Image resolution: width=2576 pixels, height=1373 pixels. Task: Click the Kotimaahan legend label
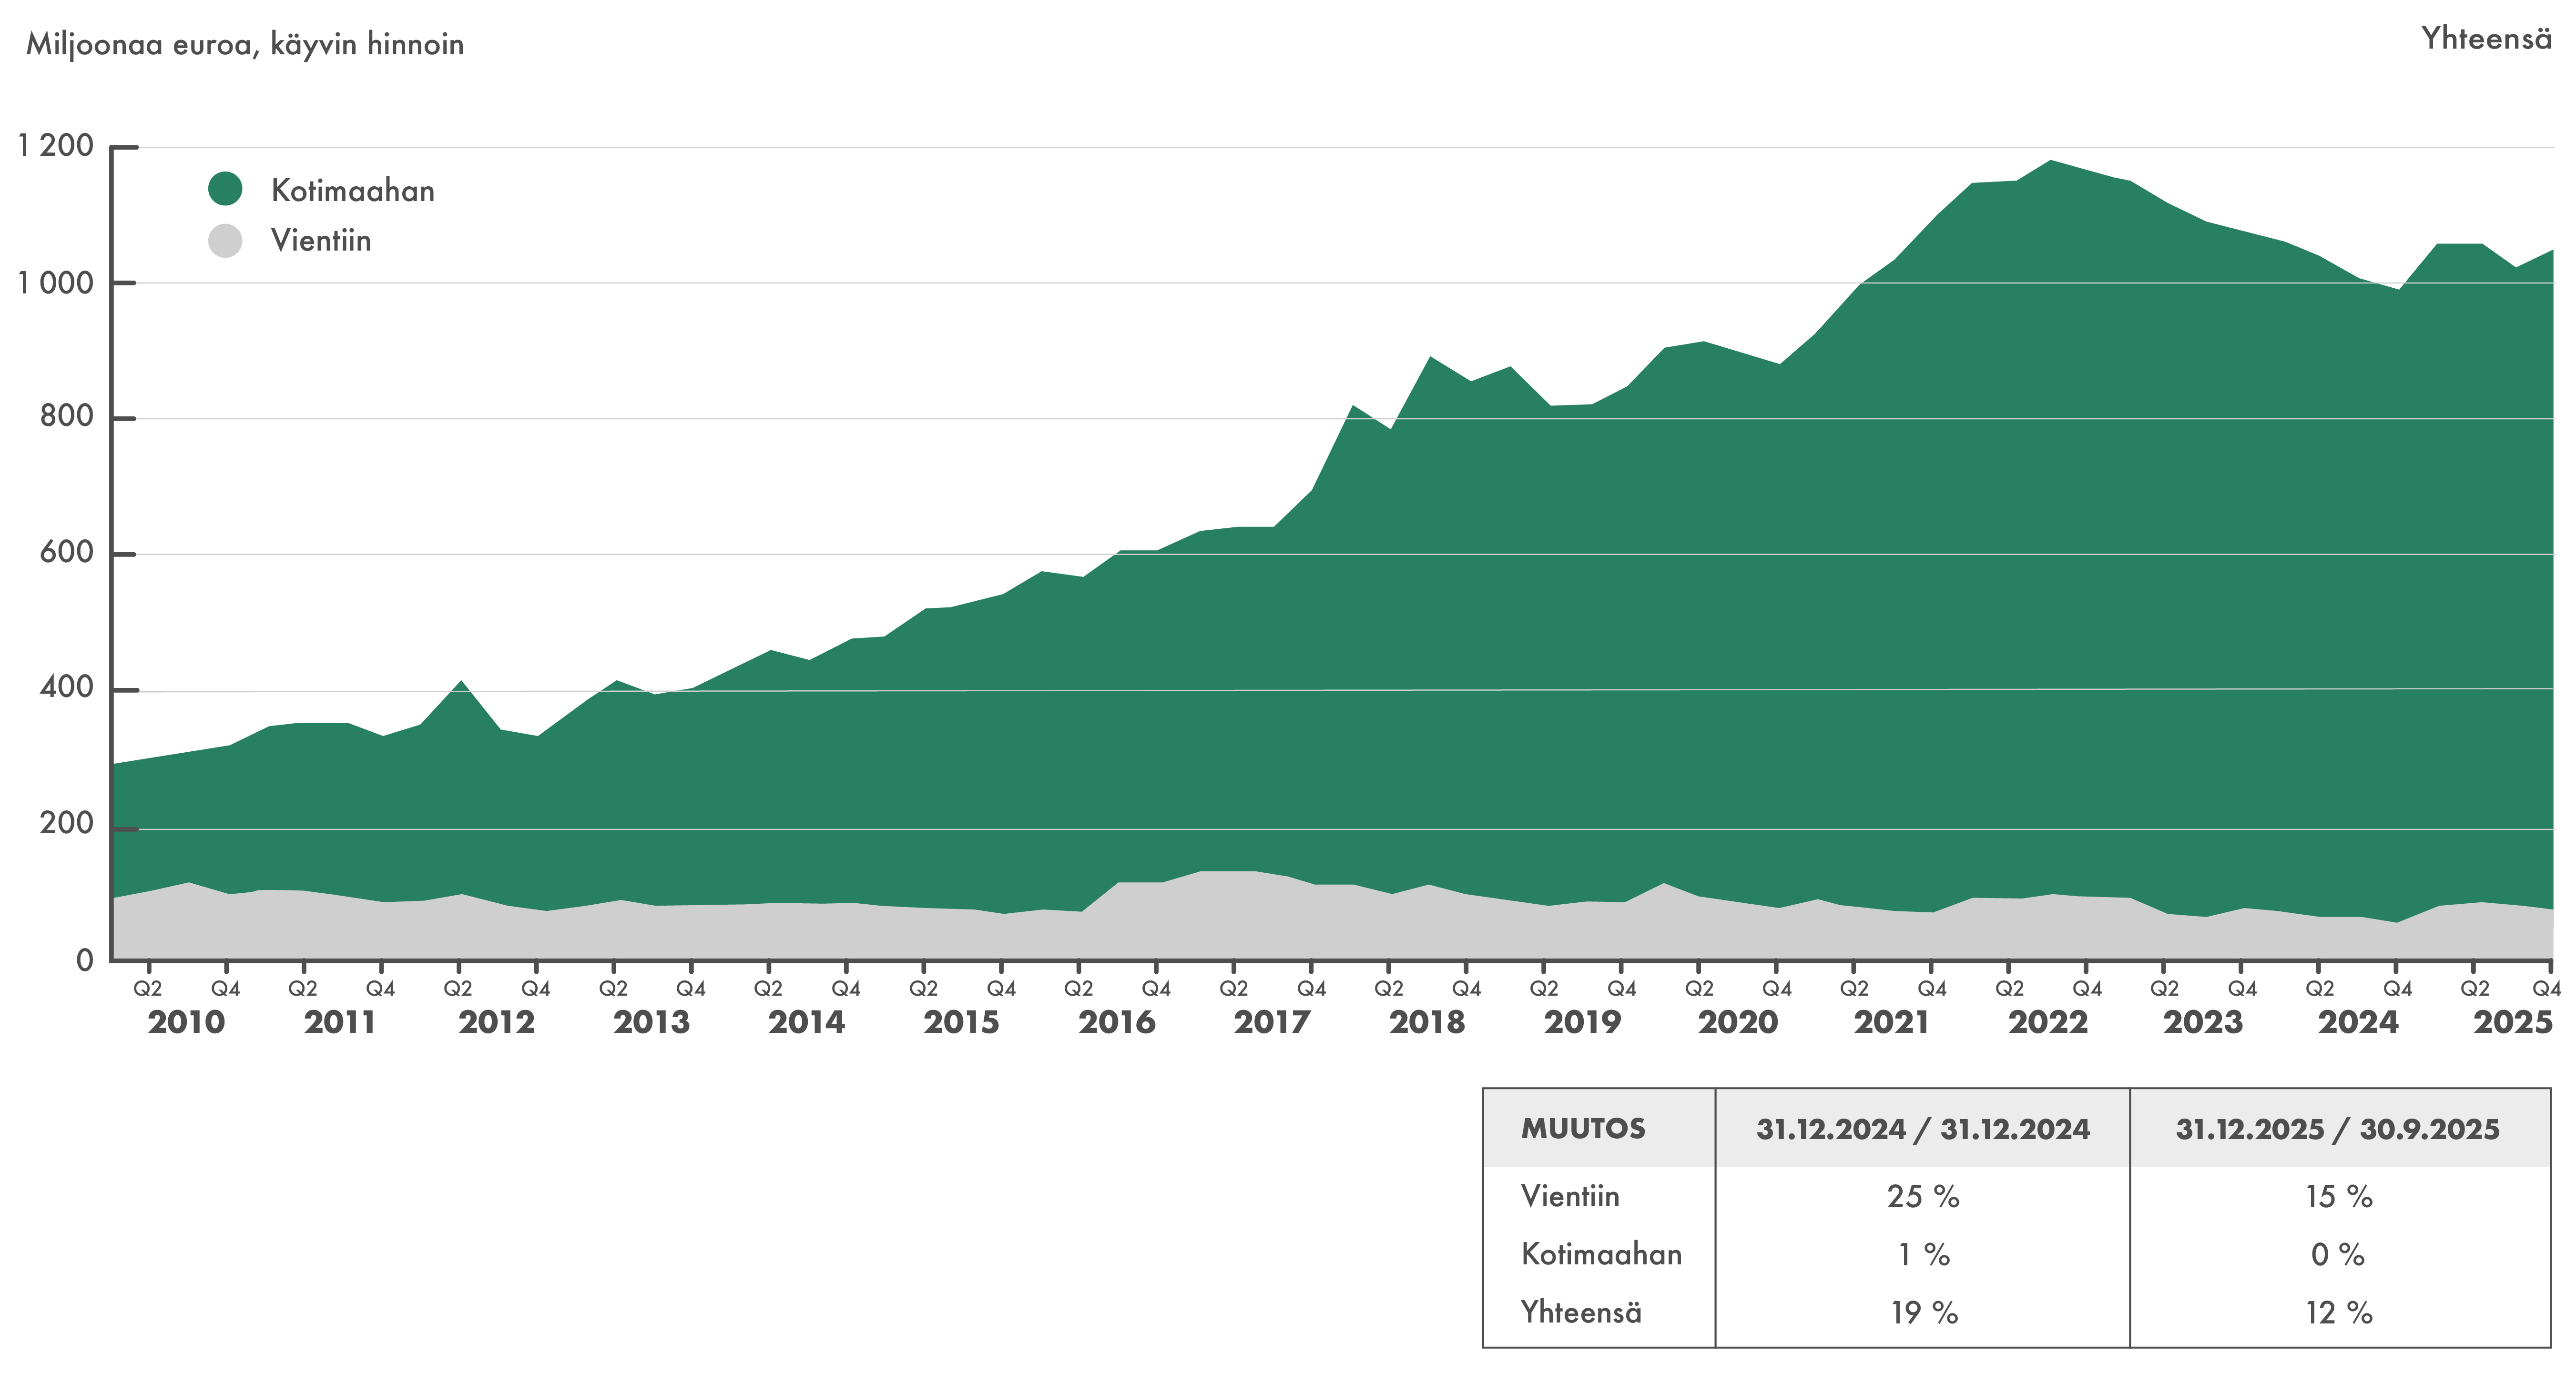point(352,191)
